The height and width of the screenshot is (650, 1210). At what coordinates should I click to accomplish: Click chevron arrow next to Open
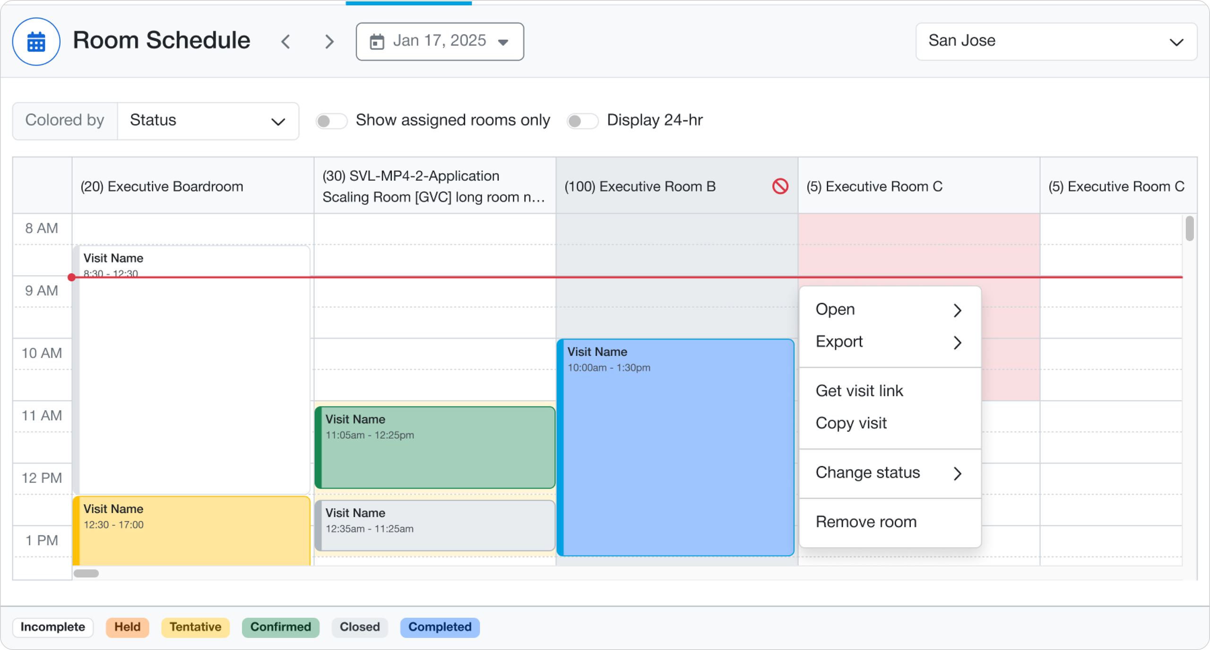point(957,310)
